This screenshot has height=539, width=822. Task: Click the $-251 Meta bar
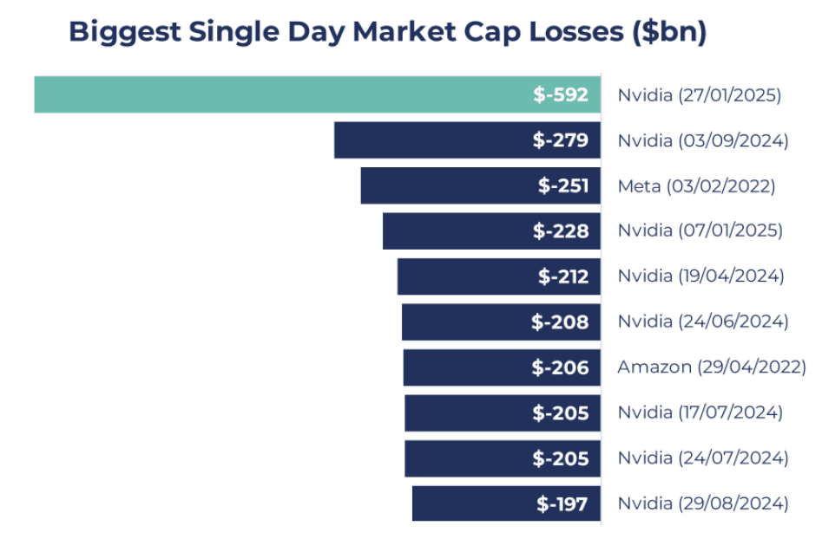coord(480,185)
